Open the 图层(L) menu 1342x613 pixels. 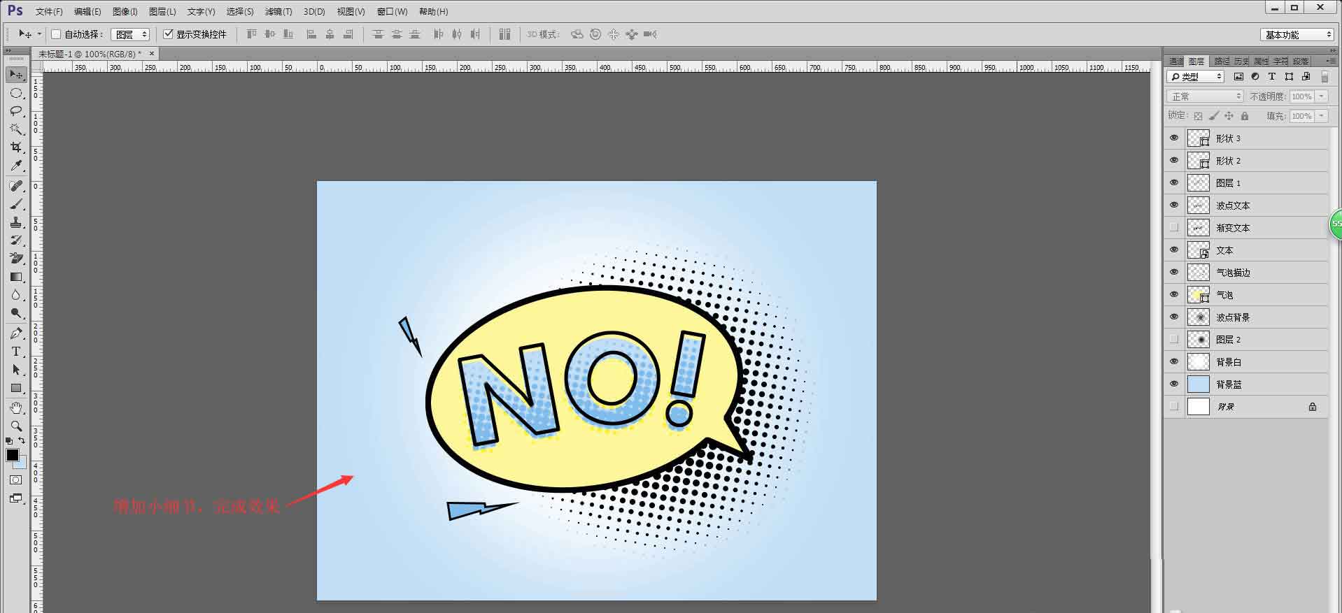(162, 12)
